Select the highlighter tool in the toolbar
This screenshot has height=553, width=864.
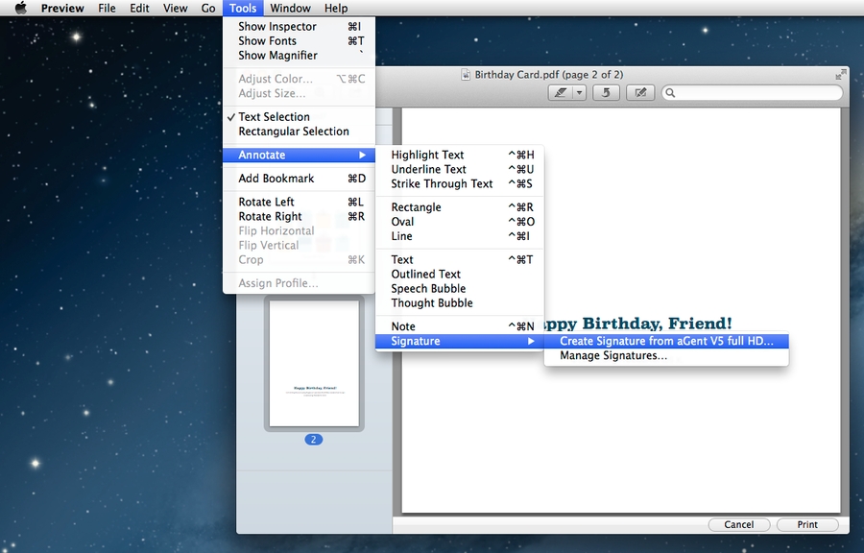click(561, 92)
